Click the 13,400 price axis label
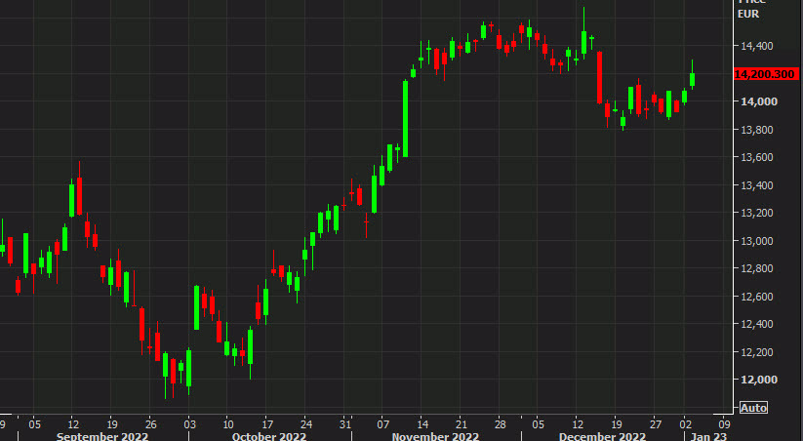This screenshot has height=441, width=803. [x=756, y=185]
